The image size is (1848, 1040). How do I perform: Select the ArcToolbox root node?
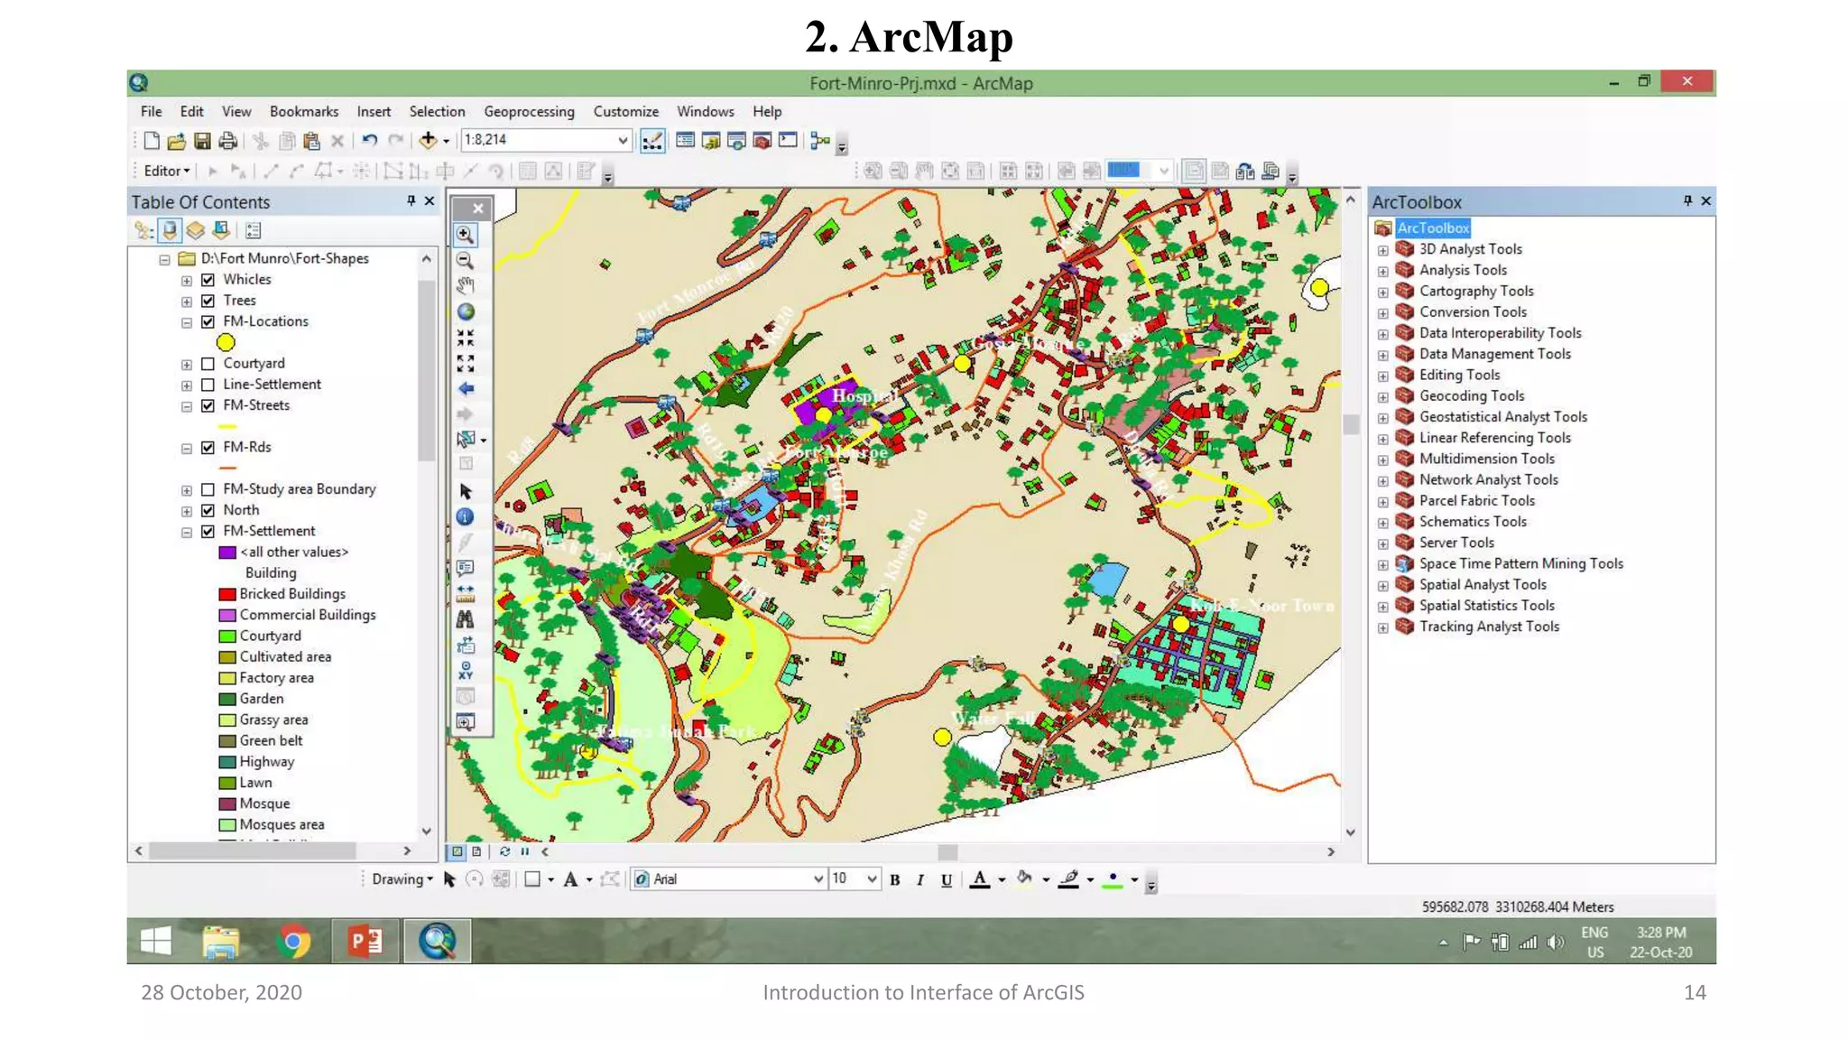(1433, 228)
